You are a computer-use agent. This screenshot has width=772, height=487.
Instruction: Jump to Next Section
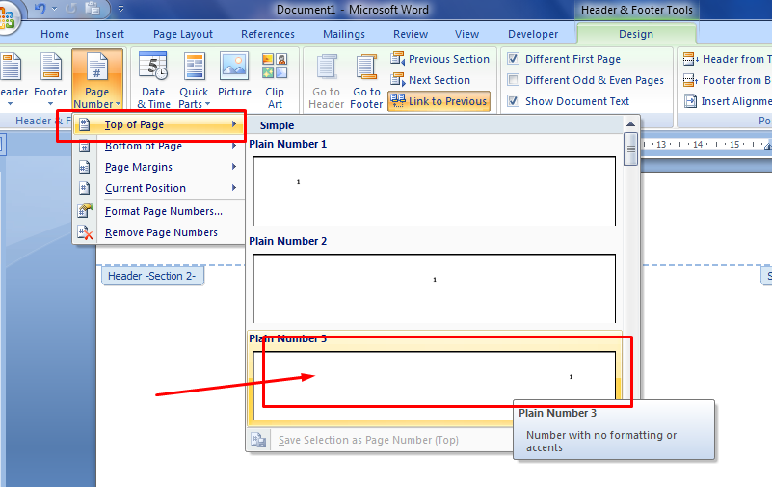coord(430,80)
